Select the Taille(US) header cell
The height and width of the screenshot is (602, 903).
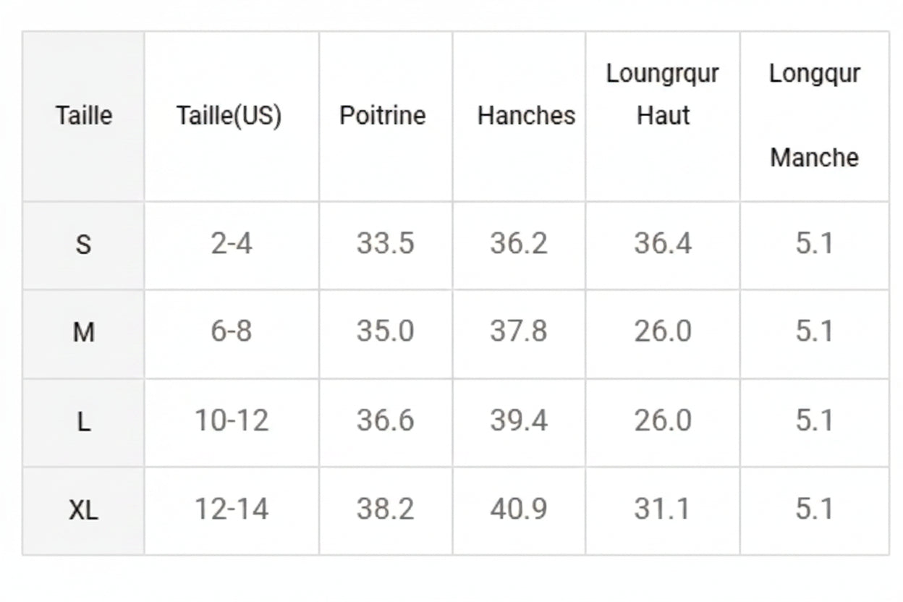[x=231, y=116]
